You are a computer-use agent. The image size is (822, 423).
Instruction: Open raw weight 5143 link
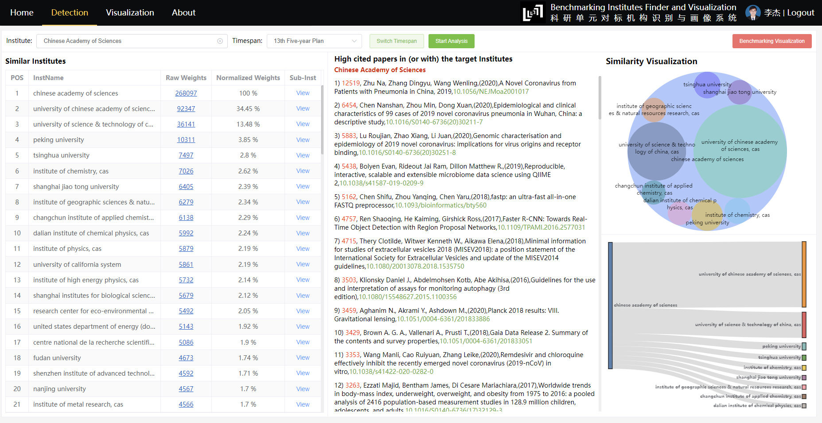click(x=186, y=327)
